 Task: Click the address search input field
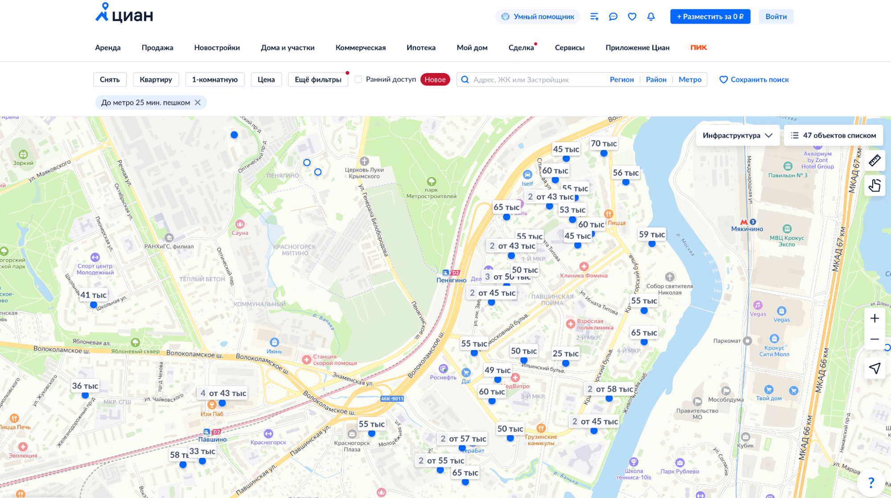coord(535,79)
